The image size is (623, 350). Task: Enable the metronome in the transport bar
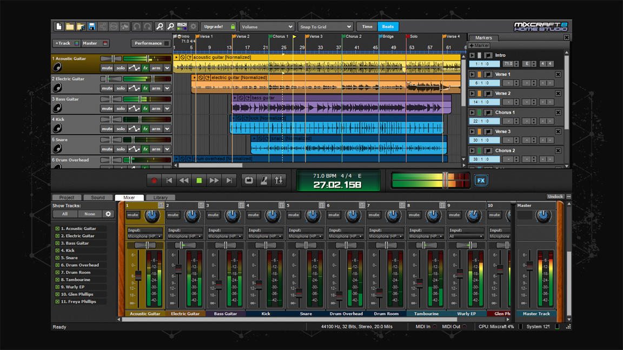pos(264,180)
